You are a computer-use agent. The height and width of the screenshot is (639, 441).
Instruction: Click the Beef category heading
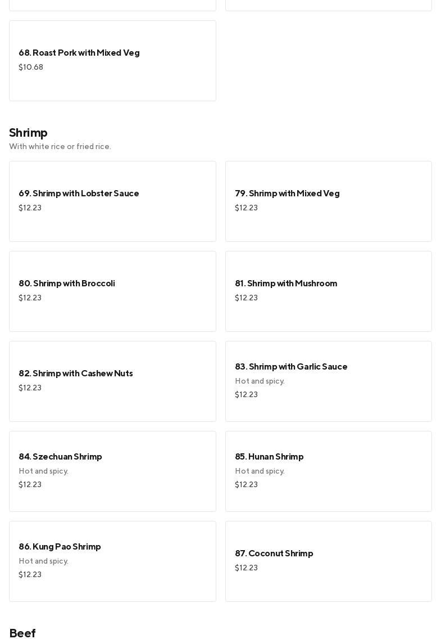tap(22, 633)
